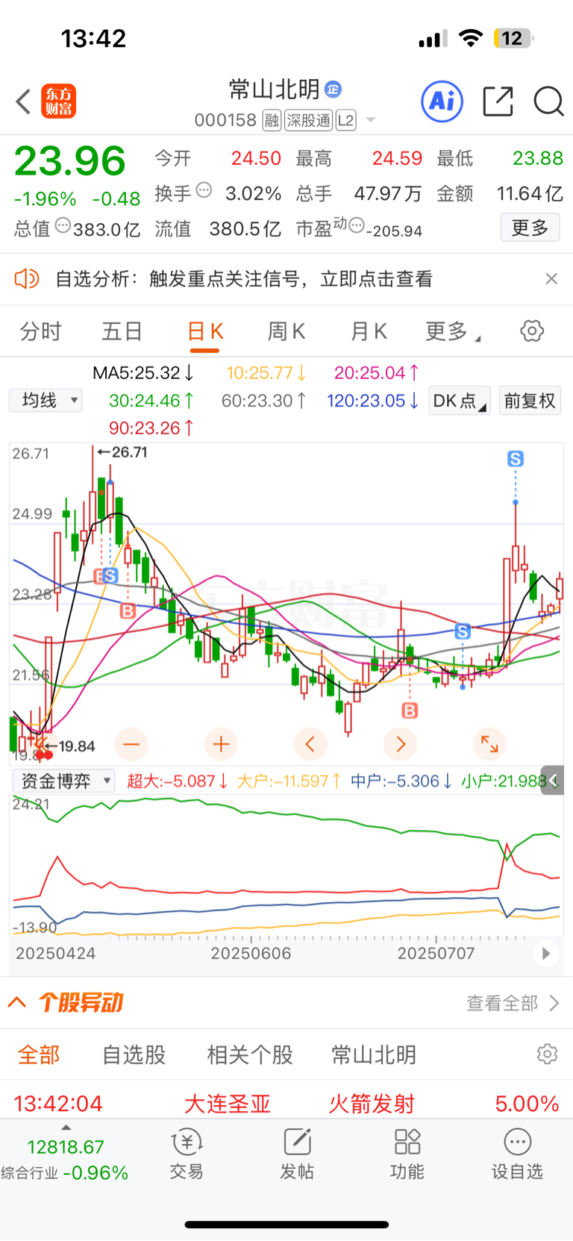Toggle 前复权 adjustment button
This screenshot has width=573, height=1241.
530,401
